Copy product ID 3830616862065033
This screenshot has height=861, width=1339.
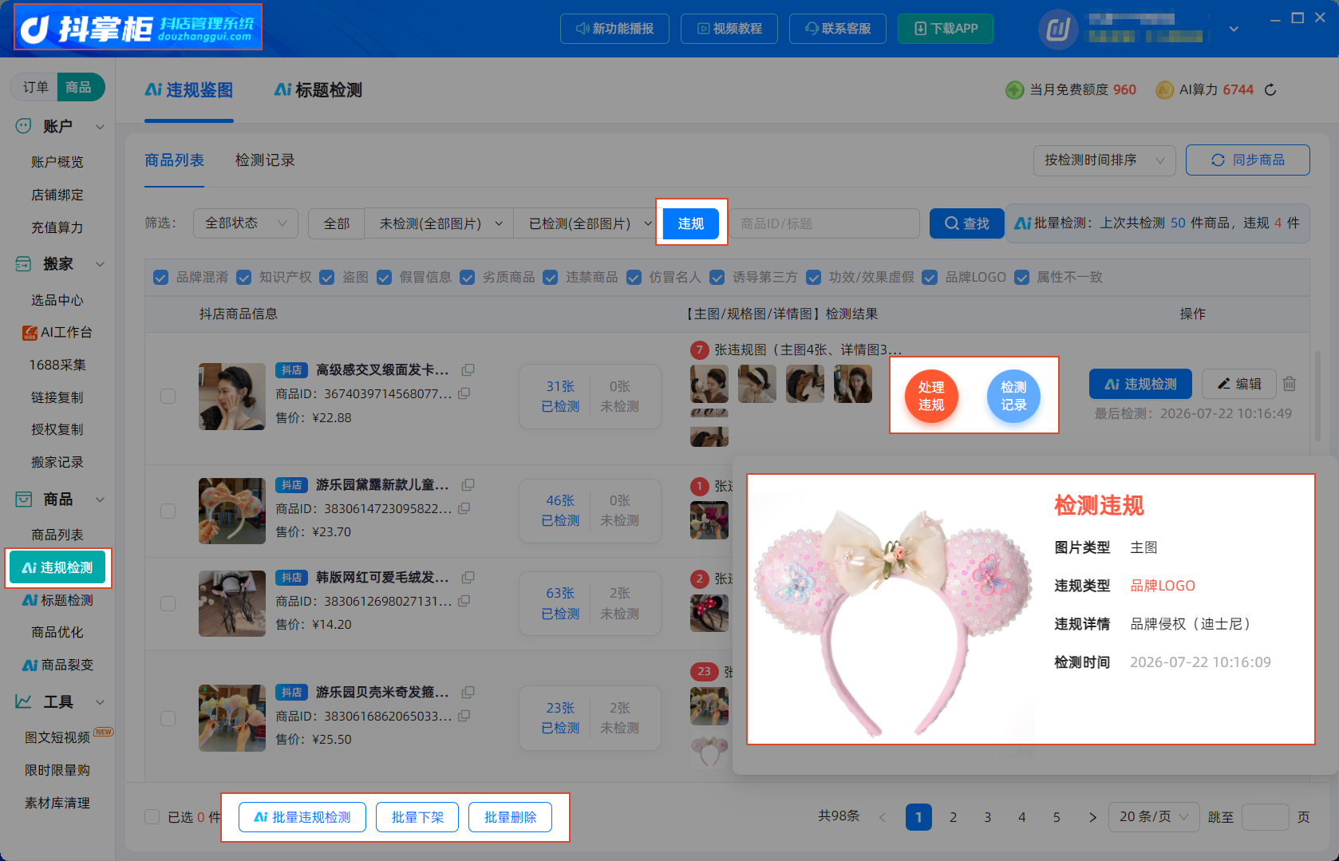tap(464, 716)
